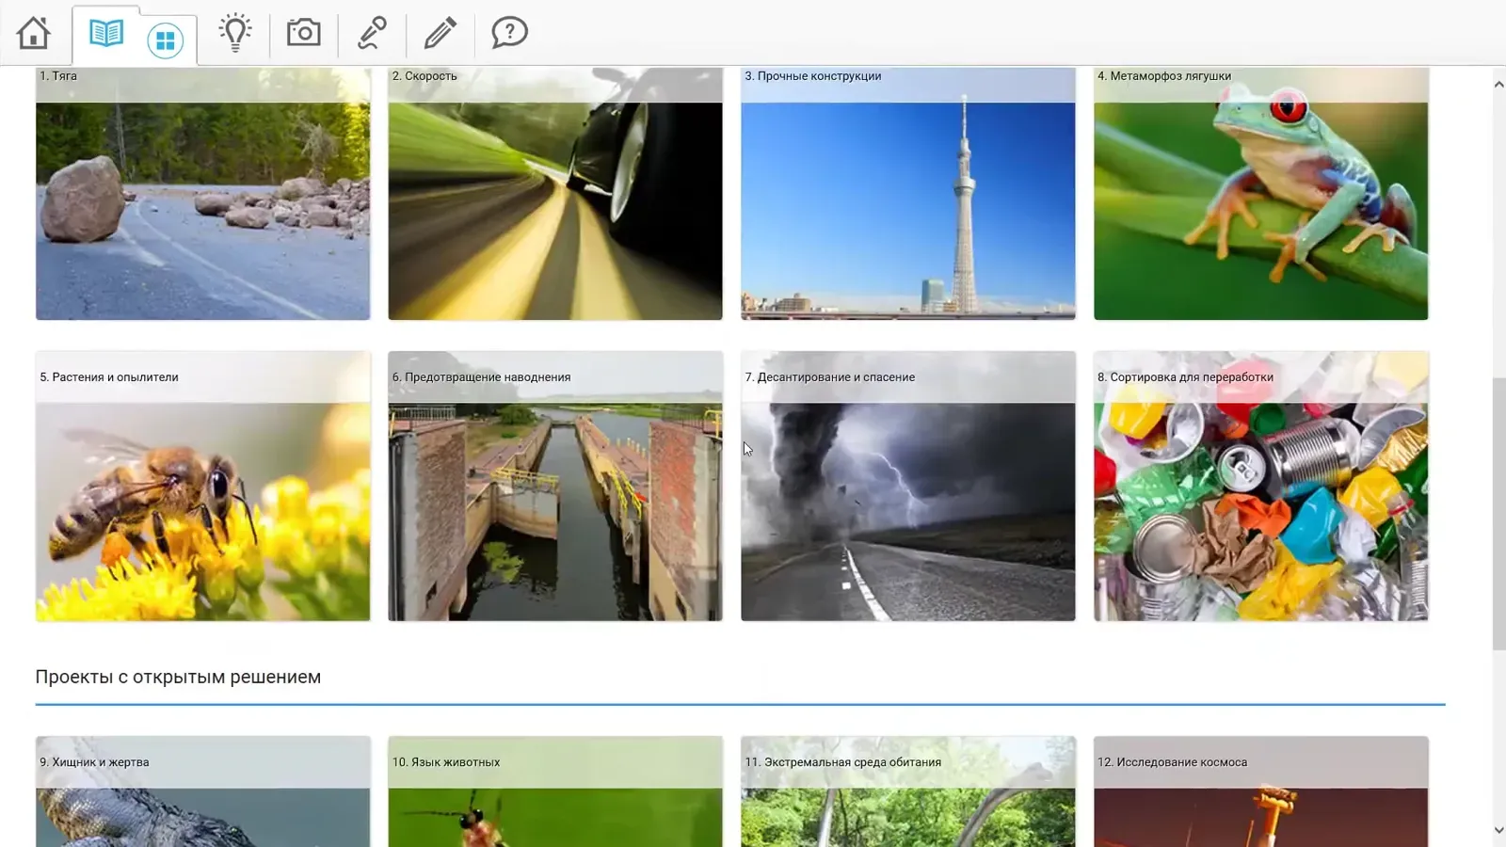The width and height of the screenshot is (1506, 847).
Task: Open Исследование космоса project
Action: 1261,791
